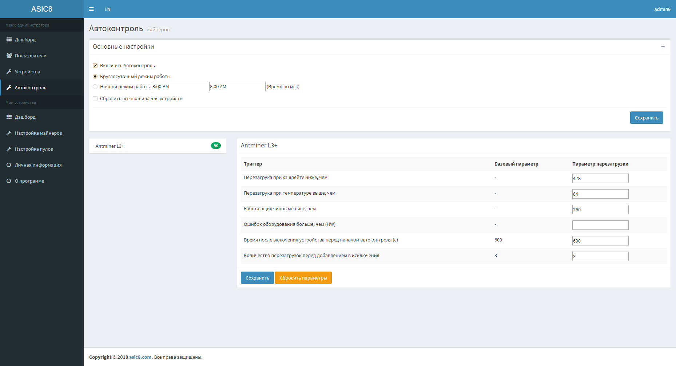Toggle the hamburger sidebar menu icon
The width and height of the screenshot is (676, 366).
tap(91, 9)
